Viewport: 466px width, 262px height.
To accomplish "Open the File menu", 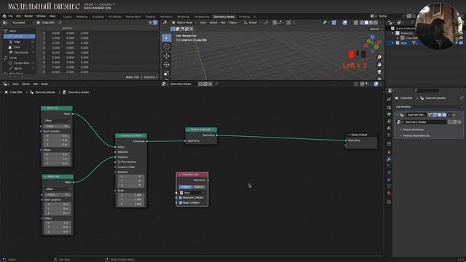I will pos(11,16).
